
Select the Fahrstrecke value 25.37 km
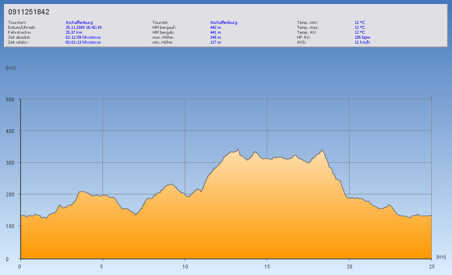[x=74, y=33]
